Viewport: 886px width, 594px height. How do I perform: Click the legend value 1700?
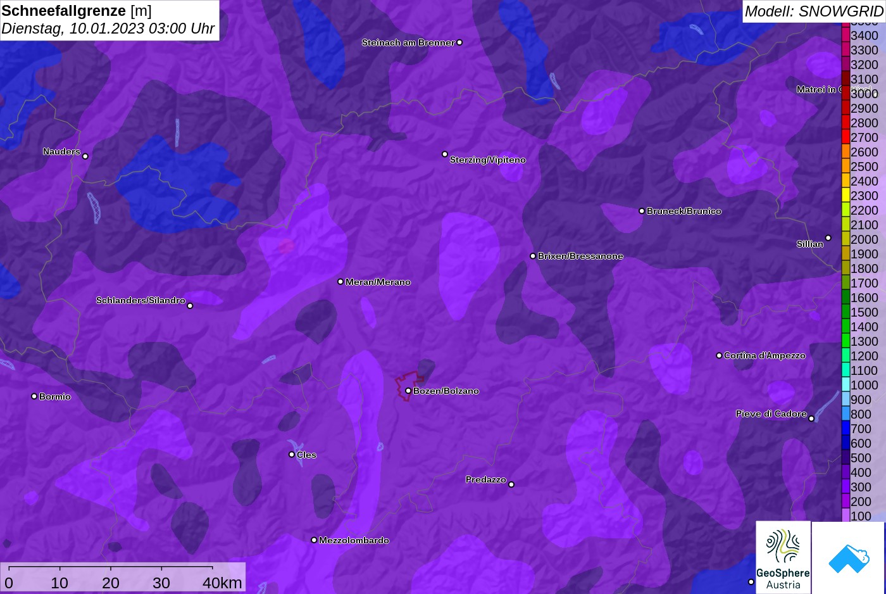(x=864, y=283)
